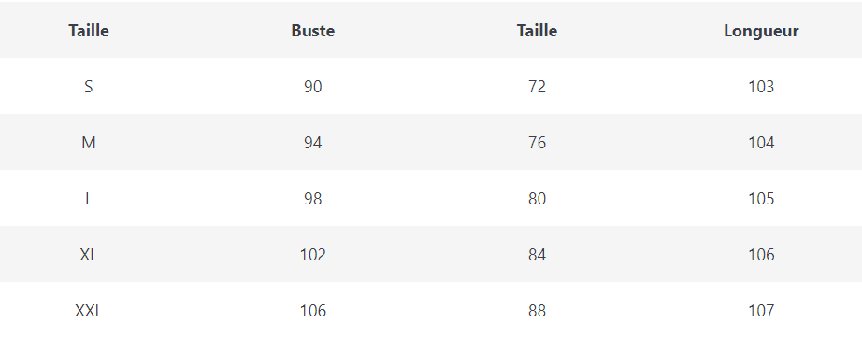The width and height of the screenshot is (862, 337).
Task: Select the S size cell
Action: [x=89, y=87]
